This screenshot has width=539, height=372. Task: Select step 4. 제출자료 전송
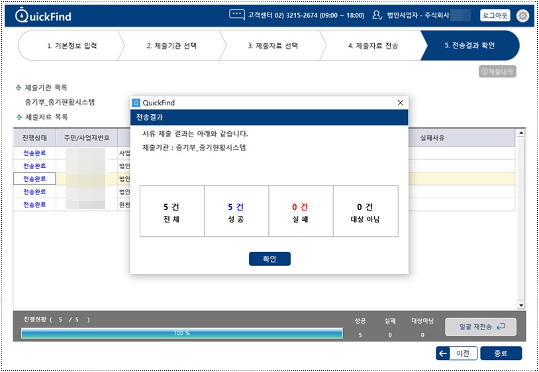click(373, 46)
